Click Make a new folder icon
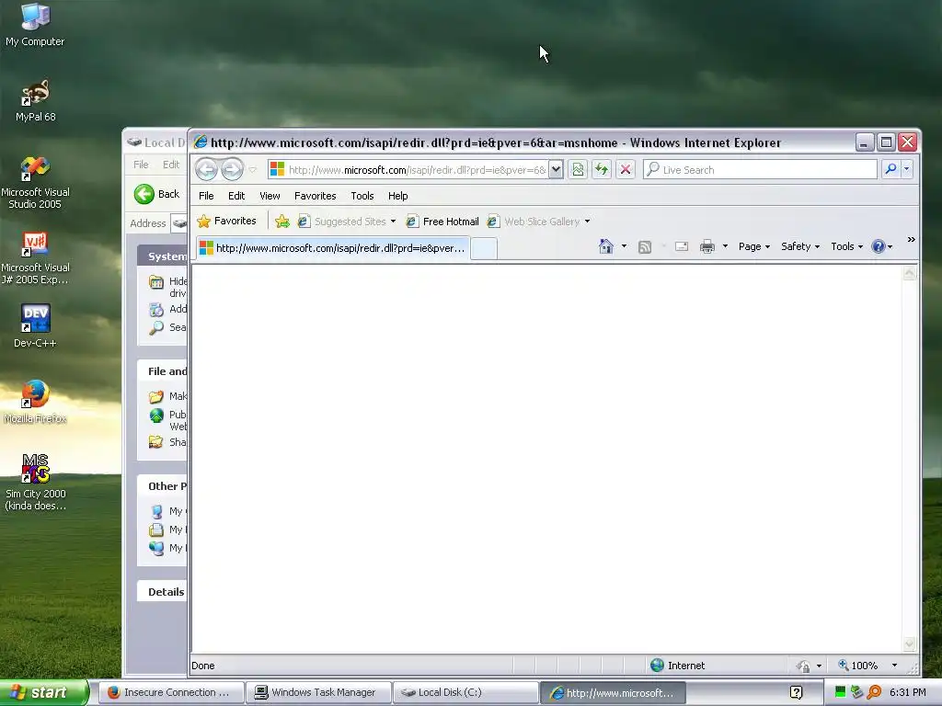This screenshot has width=942, height=706. click(156, 396)
